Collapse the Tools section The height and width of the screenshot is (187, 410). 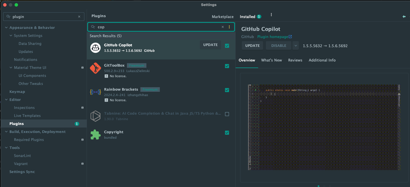click(6, 148)
